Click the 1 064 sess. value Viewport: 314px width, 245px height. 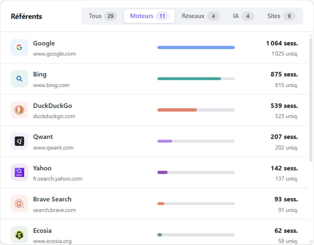282,43
